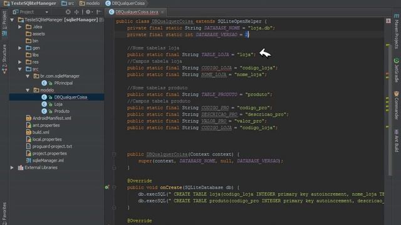401x225 pixels.
Task: Collapse the br.com.sqlieManager package
Action: tap(28, 76)
